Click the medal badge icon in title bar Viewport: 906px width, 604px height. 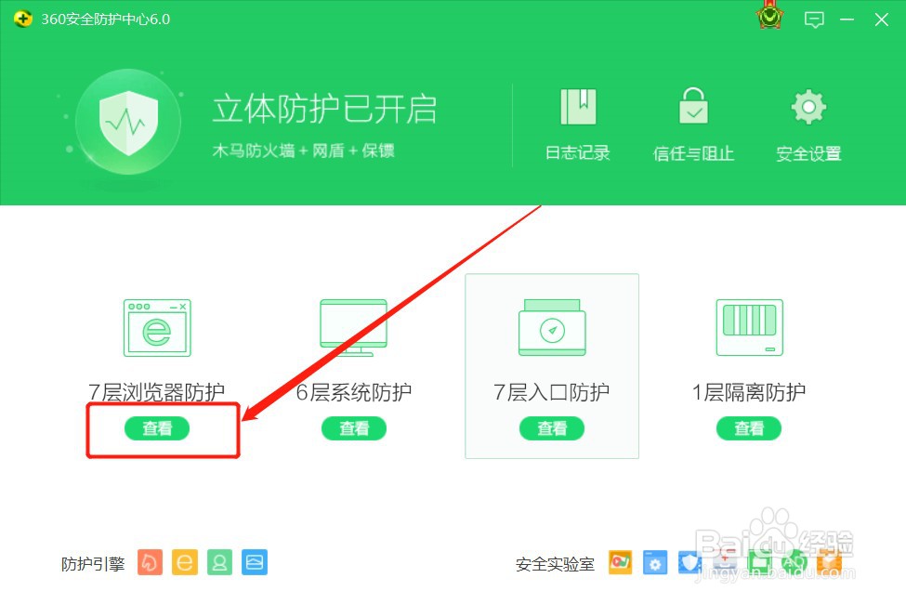pyautogui.click(x=770, y=16)
